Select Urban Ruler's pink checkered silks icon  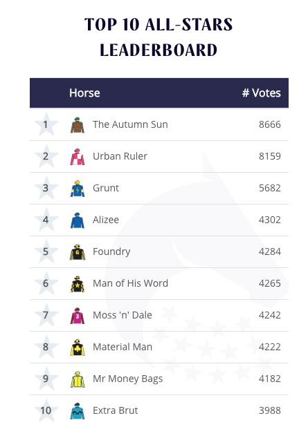point(78,157)
